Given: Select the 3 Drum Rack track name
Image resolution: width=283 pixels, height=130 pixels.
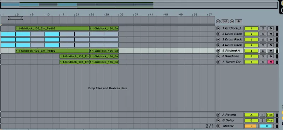Looking at the screenshot, I should pos(232,39).
